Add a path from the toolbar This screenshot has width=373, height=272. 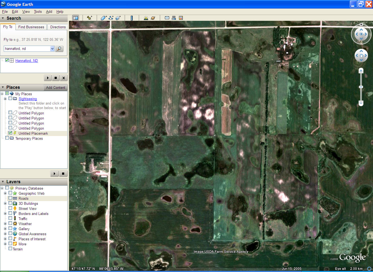pyautogui.click(x=111, y=18)
